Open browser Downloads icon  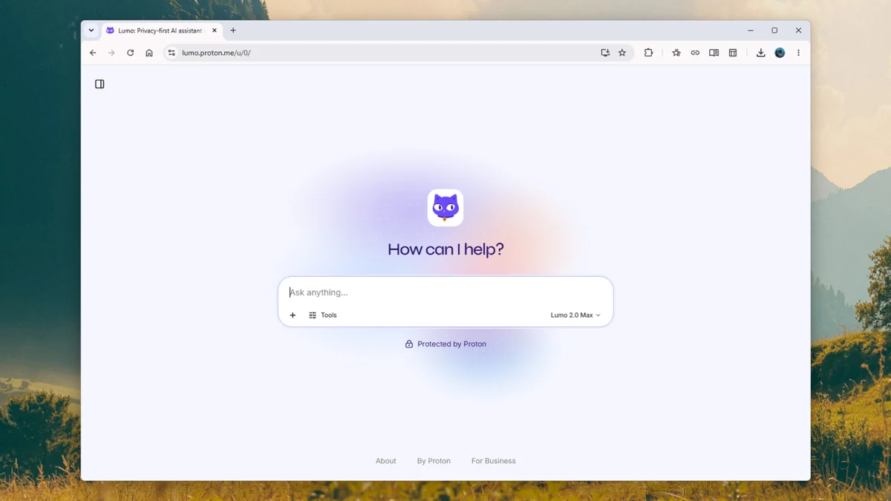(x=760, y=53)
